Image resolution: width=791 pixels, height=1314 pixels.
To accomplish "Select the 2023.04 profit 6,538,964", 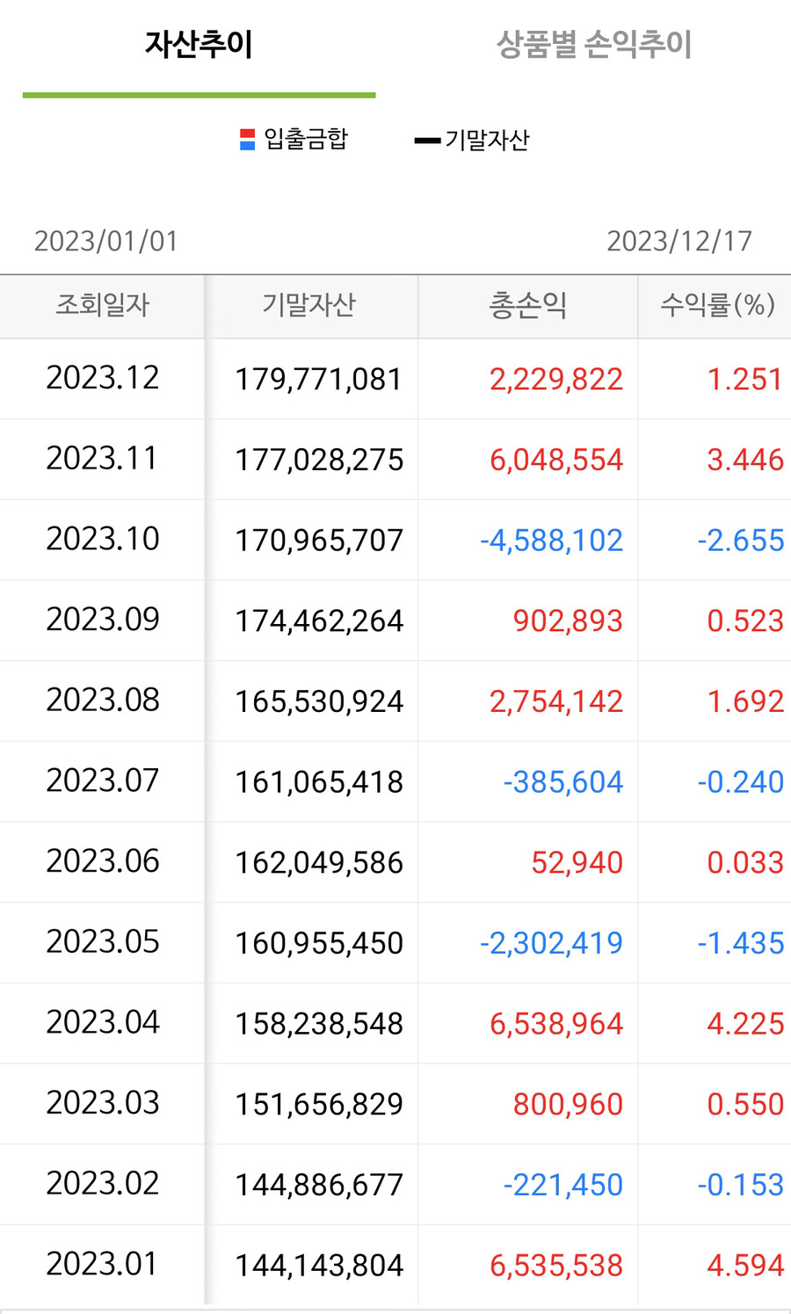I will point(555,1024).
